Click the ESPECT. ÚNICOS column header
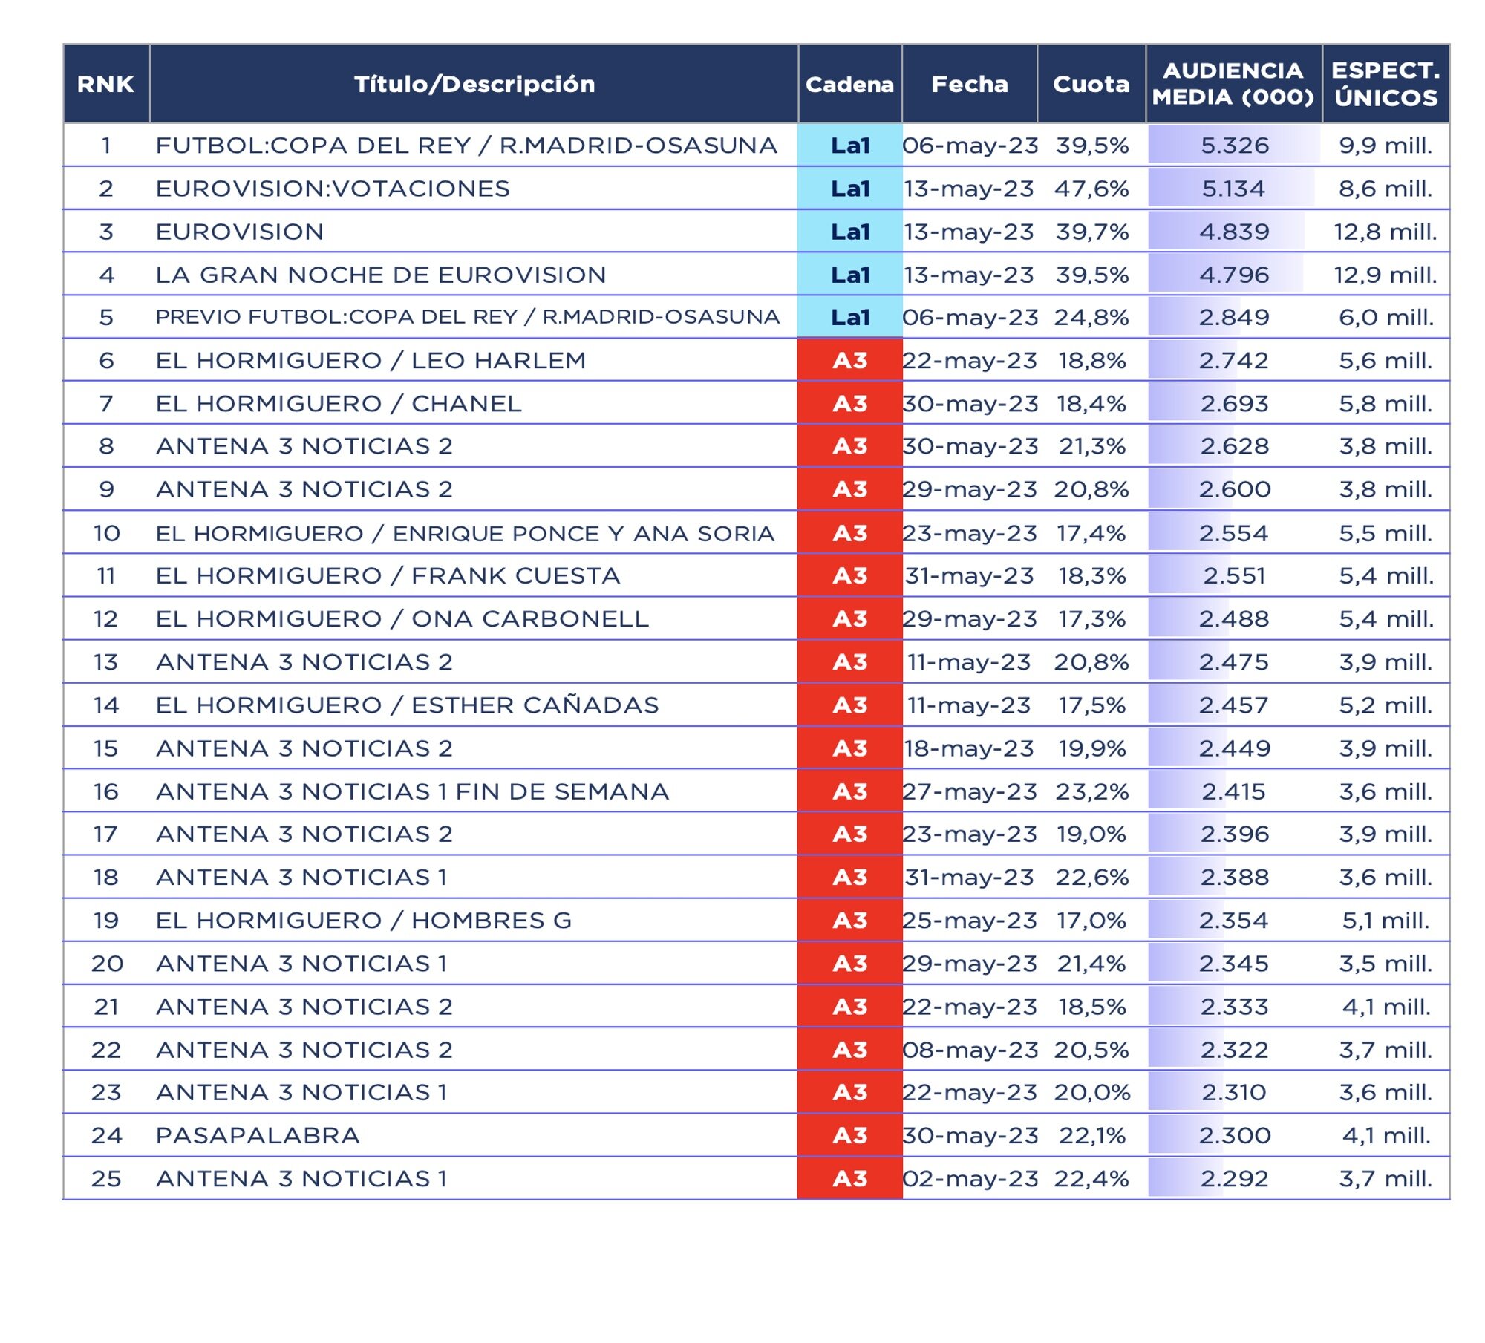Image resolution: width=1485 pixels, height=1343 pixels. coord(1385,84)
